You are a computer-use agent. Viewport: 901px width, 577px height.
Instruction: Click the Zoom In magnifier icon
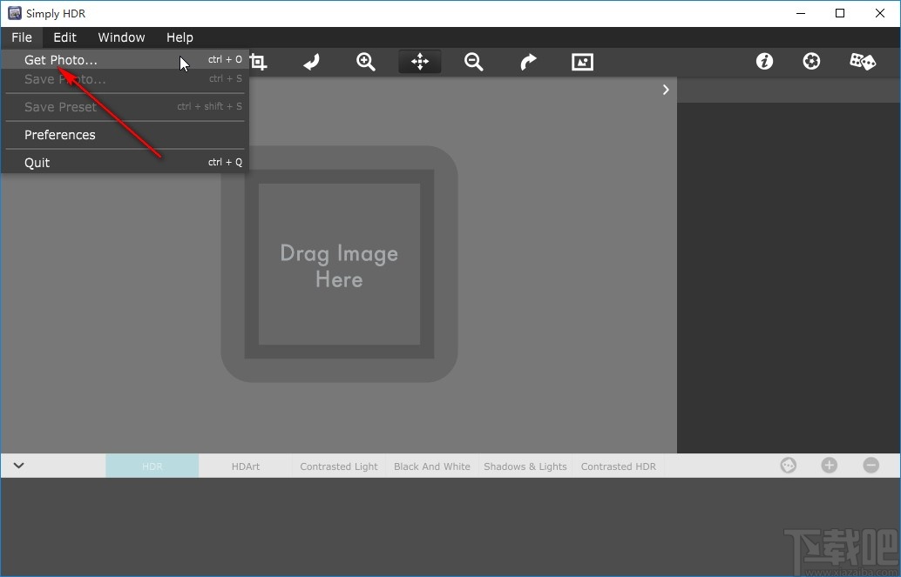pos(366,62)
